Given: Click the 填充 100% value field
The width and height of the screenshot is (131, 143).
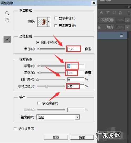Looking at the screenshot, I should 120,27.
